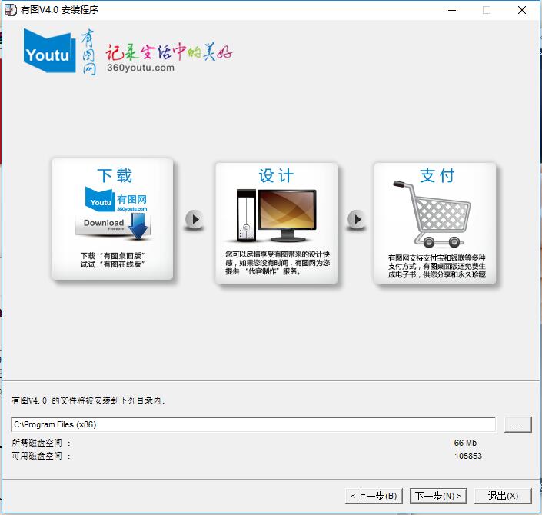Select the 支付 payment card image

[435, 223]
